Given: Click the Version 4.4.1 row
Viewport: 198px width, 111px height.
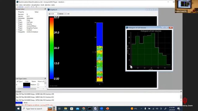Looking at the screenshot, I should pyautogui.click(x=31, y=16).
